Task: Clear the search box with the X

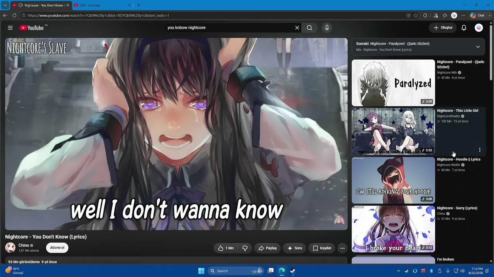Action: 297,28
